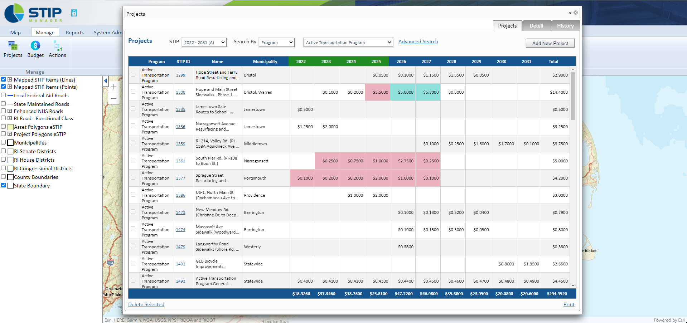
Task: Click the Add New Project button
Action: [550, 43]
